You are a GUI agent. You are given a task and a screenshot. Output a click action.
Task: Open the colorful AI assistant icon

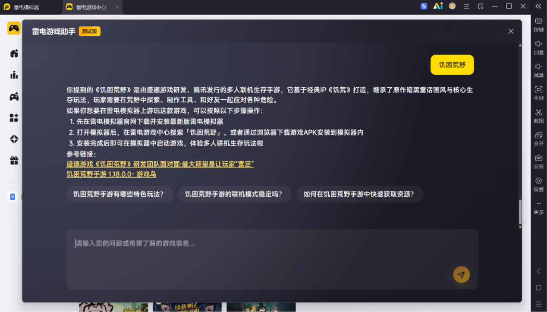point(438,6)
